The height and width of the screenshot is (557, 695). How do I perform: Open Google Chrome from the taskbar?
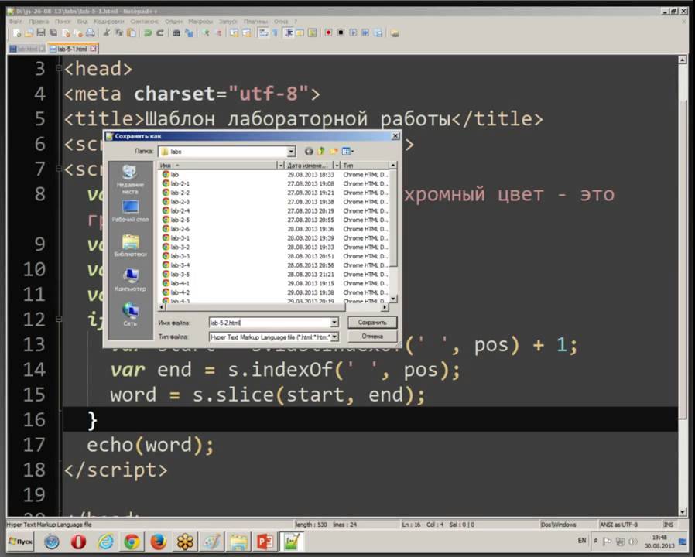tap(132, 542)
